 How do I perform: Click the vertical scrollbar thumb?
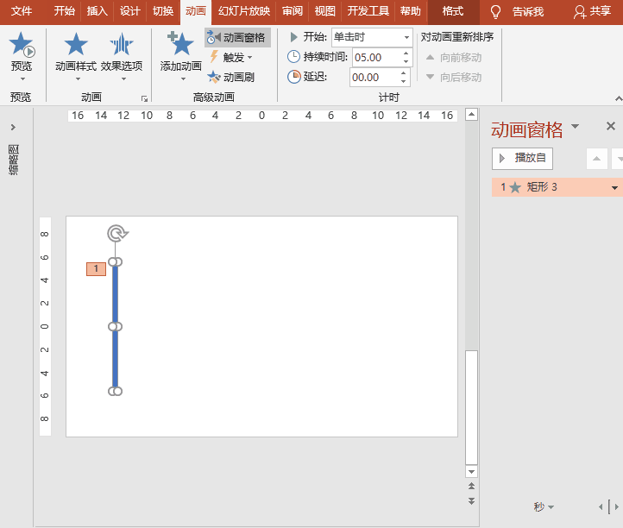[x=471, y=407]
